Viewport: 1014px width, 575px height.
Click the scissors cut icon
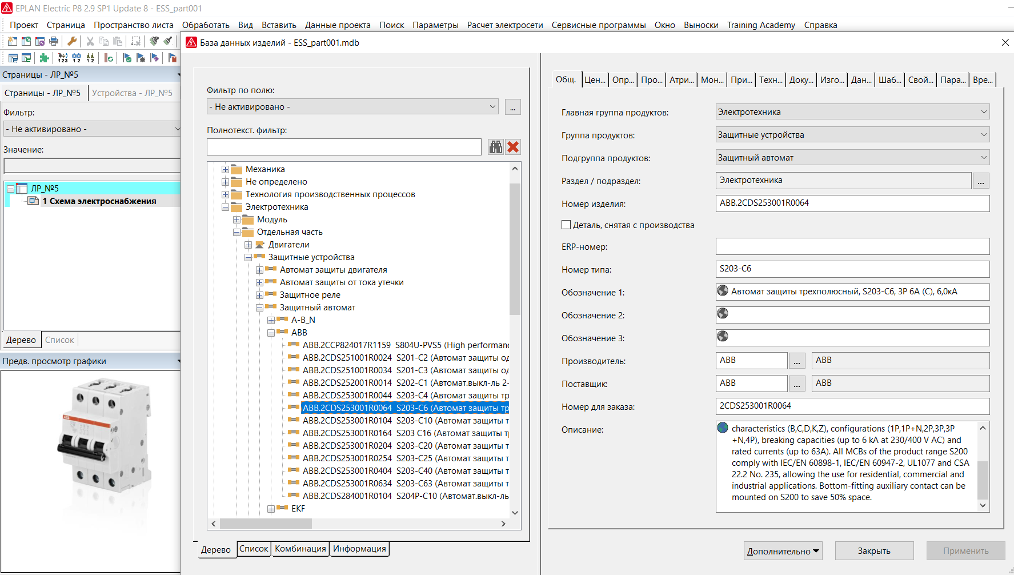[x=90, y=41]
